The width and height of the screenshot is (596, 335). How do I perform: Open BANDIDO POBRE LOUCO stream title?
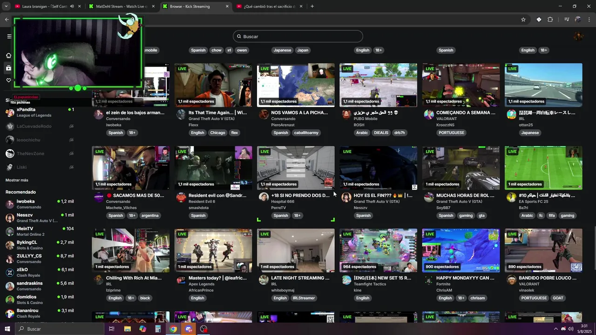pos(548,278)
